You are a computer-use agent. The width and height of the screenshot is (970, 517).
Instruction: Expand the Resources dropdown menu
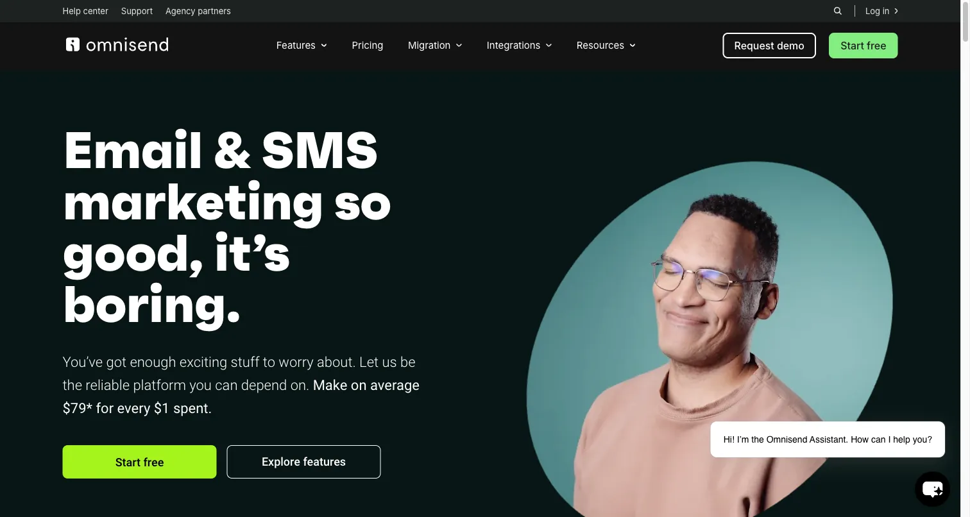[606, 46]
